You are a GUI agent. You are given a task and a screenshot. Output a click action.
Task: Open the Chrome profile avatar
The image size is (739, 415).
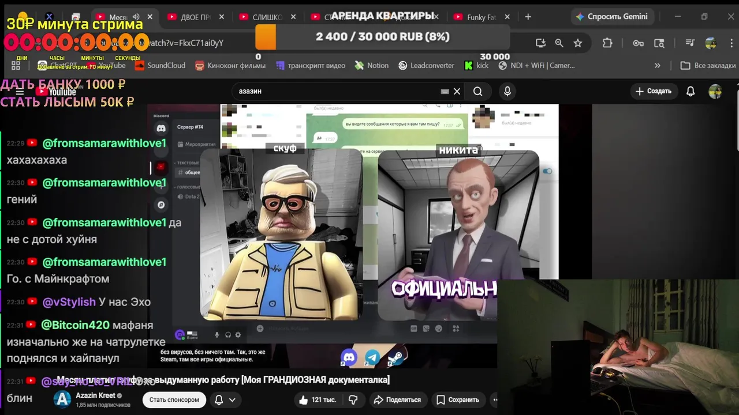click(x=711, y=43)
